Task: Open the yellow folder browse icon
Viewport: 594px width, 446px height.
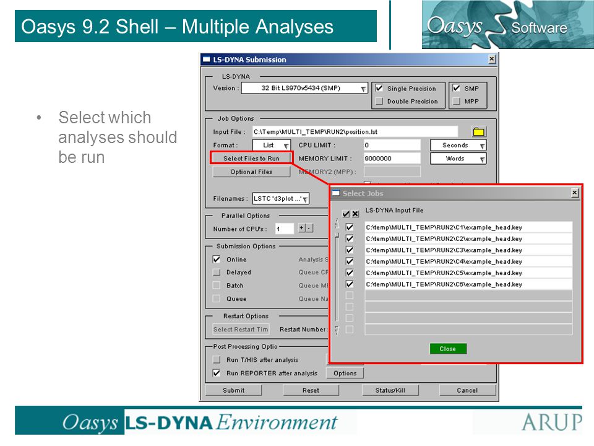Action: tap(479, 131)
